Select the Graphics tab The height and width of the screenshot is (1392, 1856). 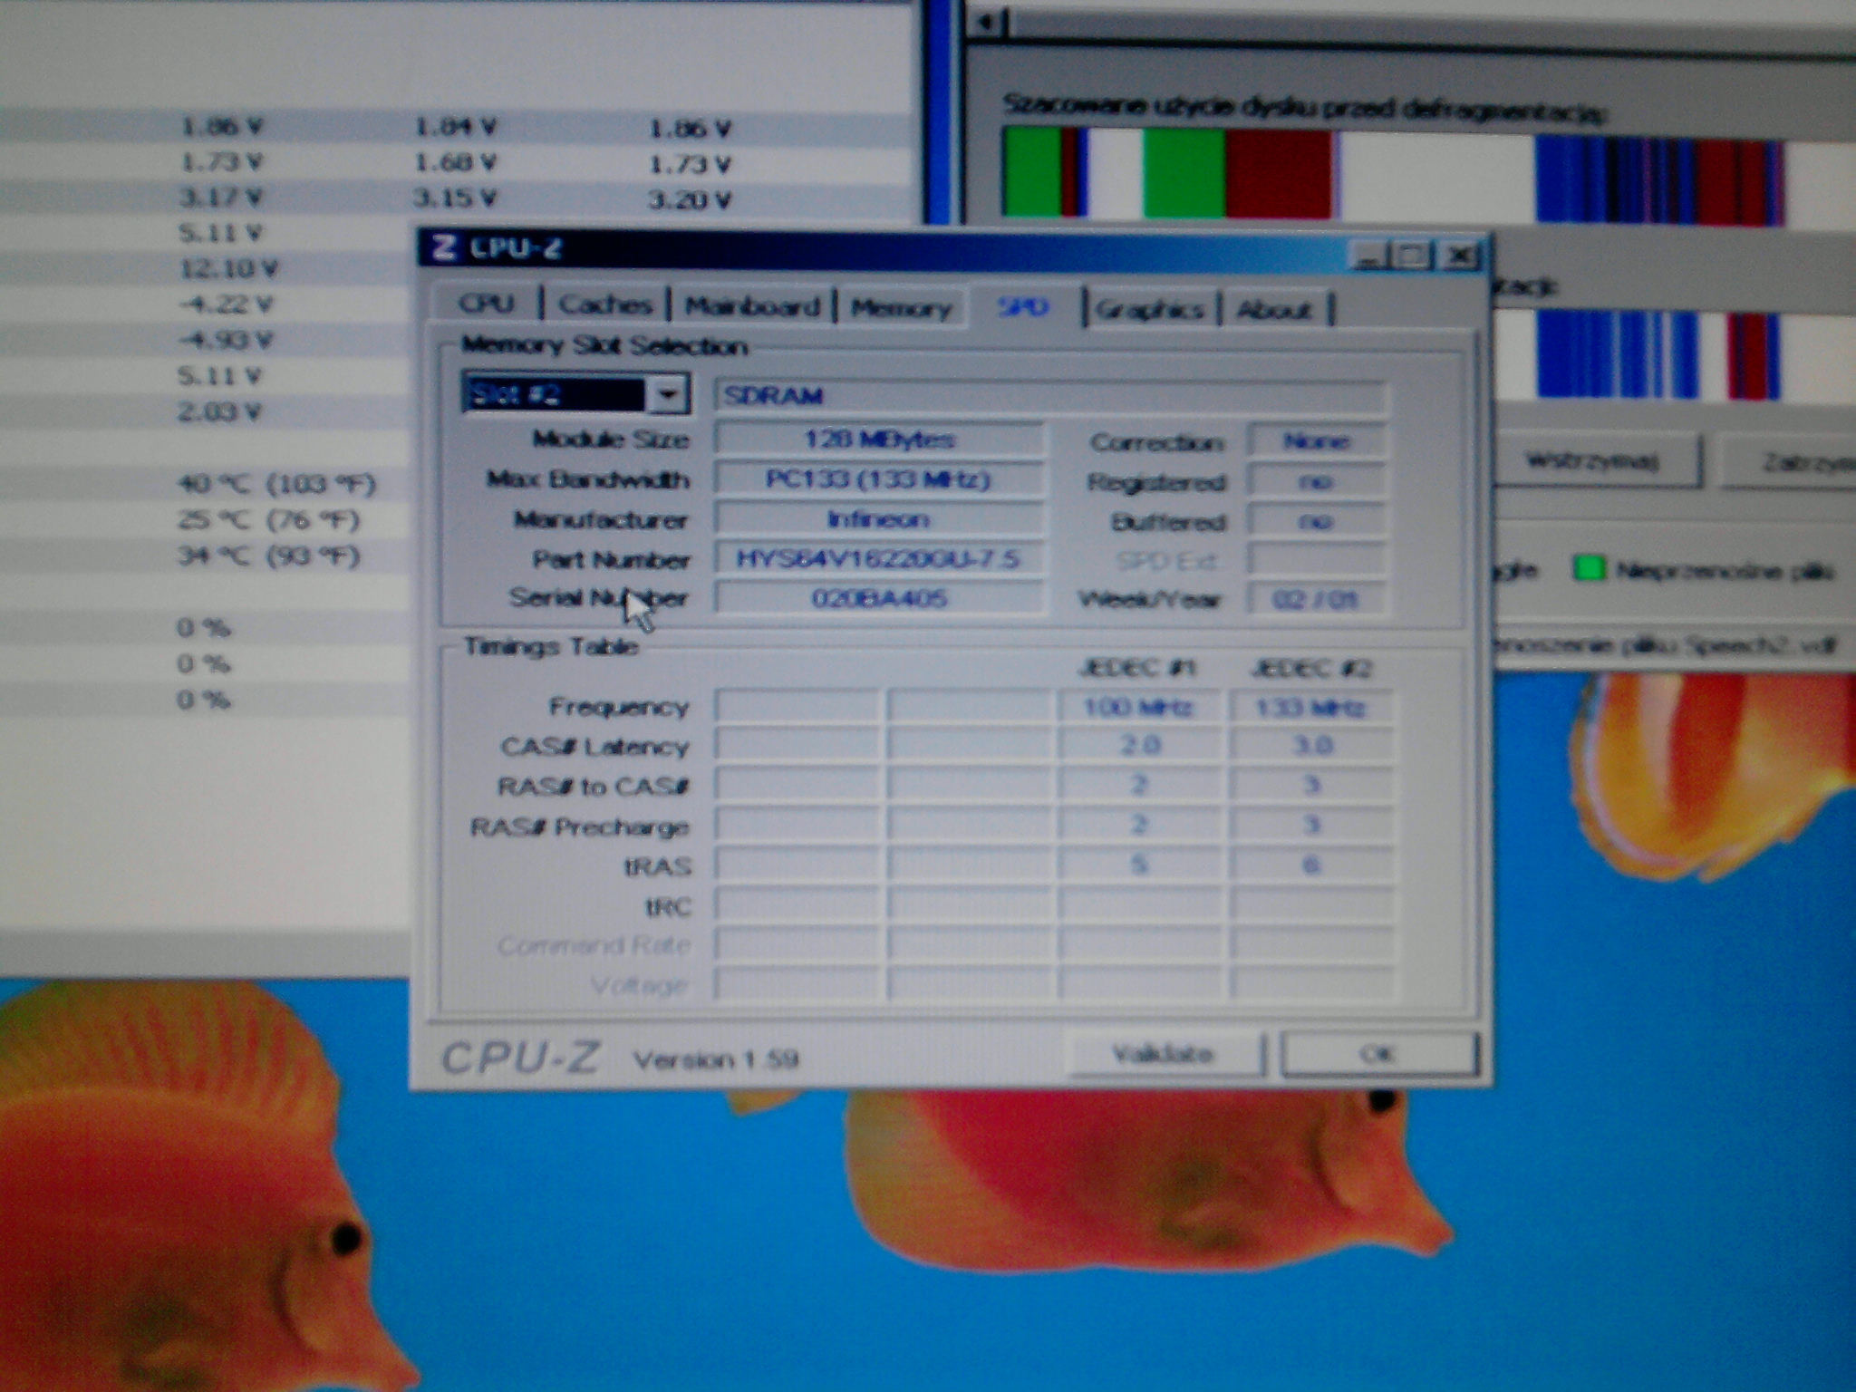pyautogui.click(x=1149, y=310)
